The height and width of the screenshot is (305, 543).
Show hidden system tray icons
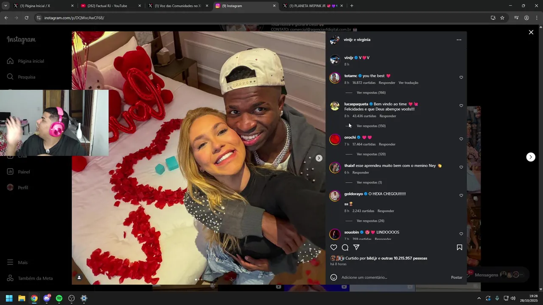pyautogui.click(x=479, y=298)
